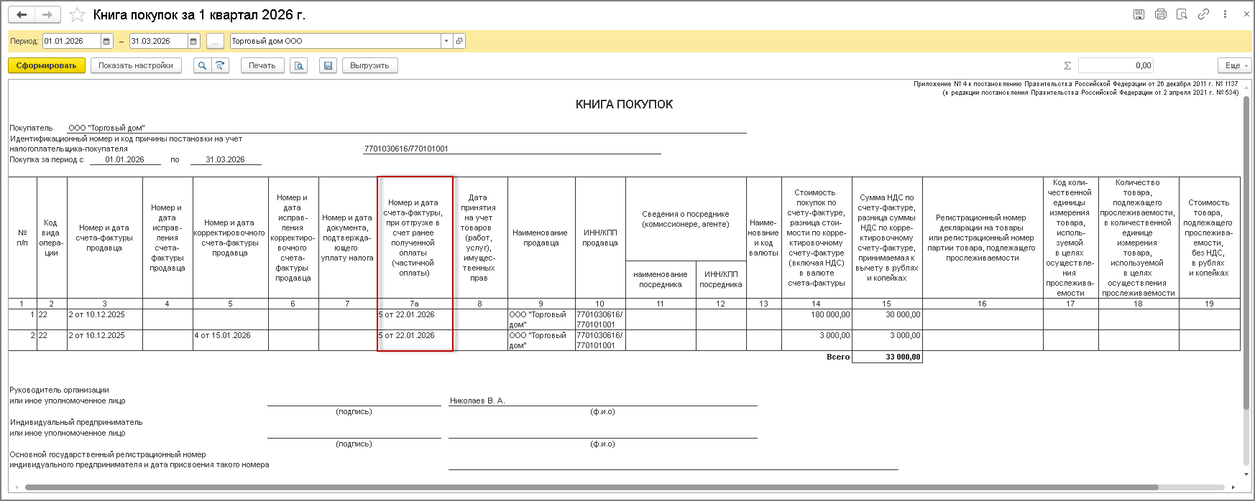Select cell '4 от 15.01.2026'
1255x501 pixels.
click(x=230, y=340)
